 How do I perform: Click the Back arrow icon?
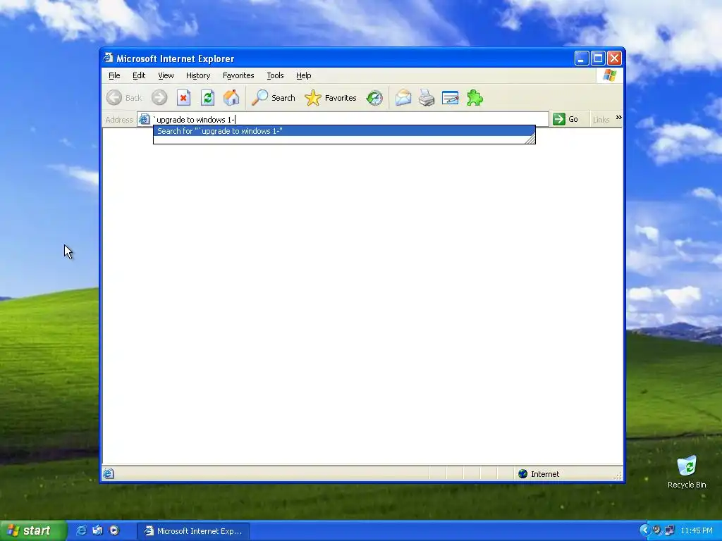click(114, 97)
